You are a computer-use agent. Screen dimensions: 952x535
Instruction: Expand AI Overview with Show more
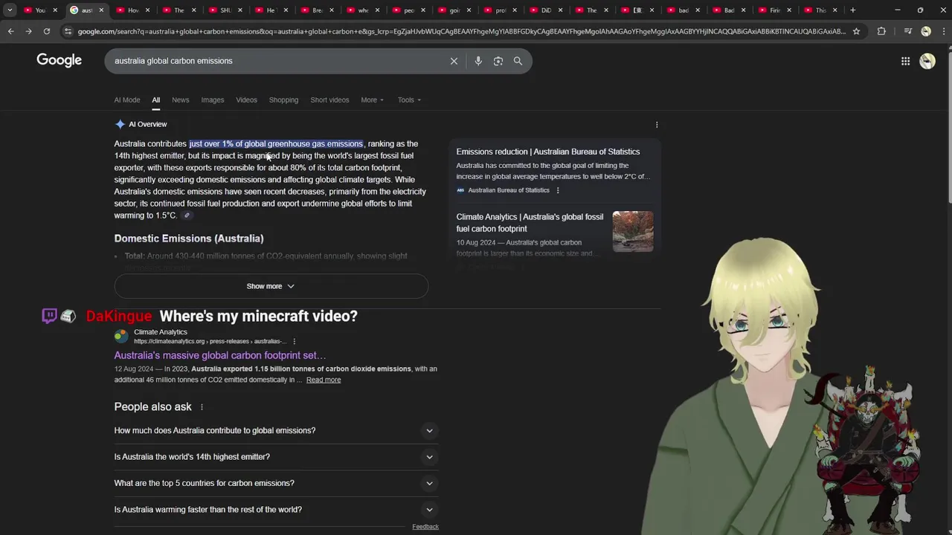[x=271, y=286]
